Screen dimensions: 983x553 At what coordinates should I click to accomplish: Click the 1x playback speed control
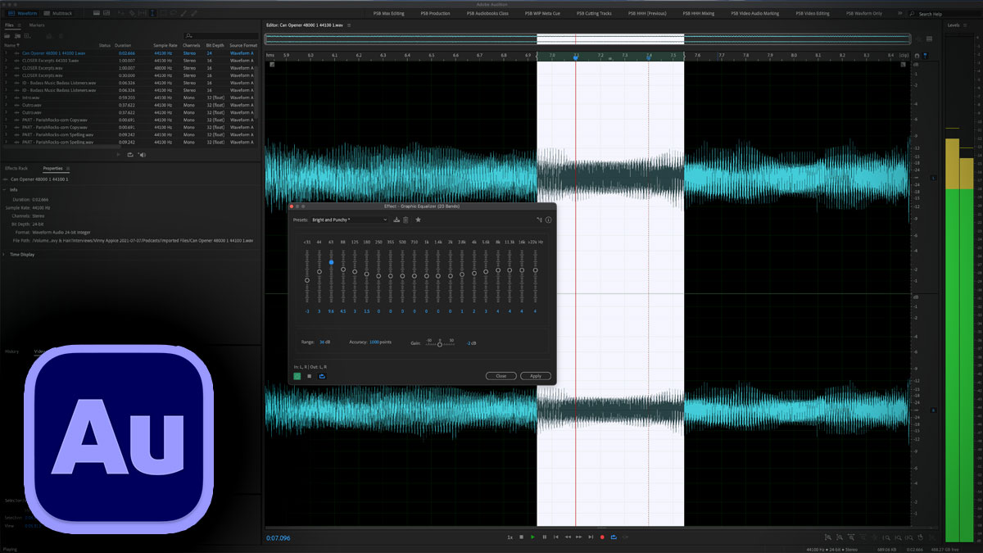510,537
